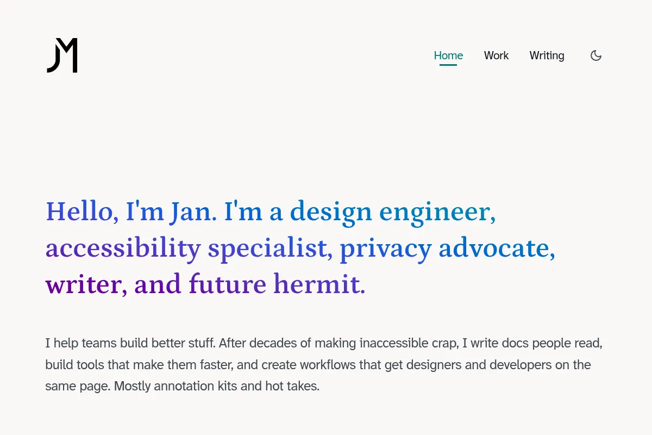Click "privacy advocate" in the headline
Screen dimensions: 652x435
point(444,248)
